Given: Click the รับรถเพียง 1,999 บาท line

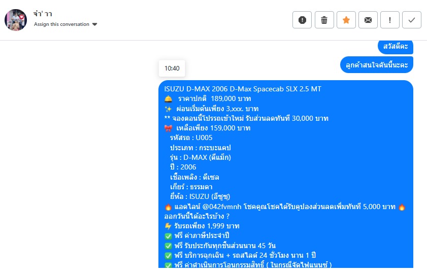Looking at the screenshot, I should (x=202, y=226).
